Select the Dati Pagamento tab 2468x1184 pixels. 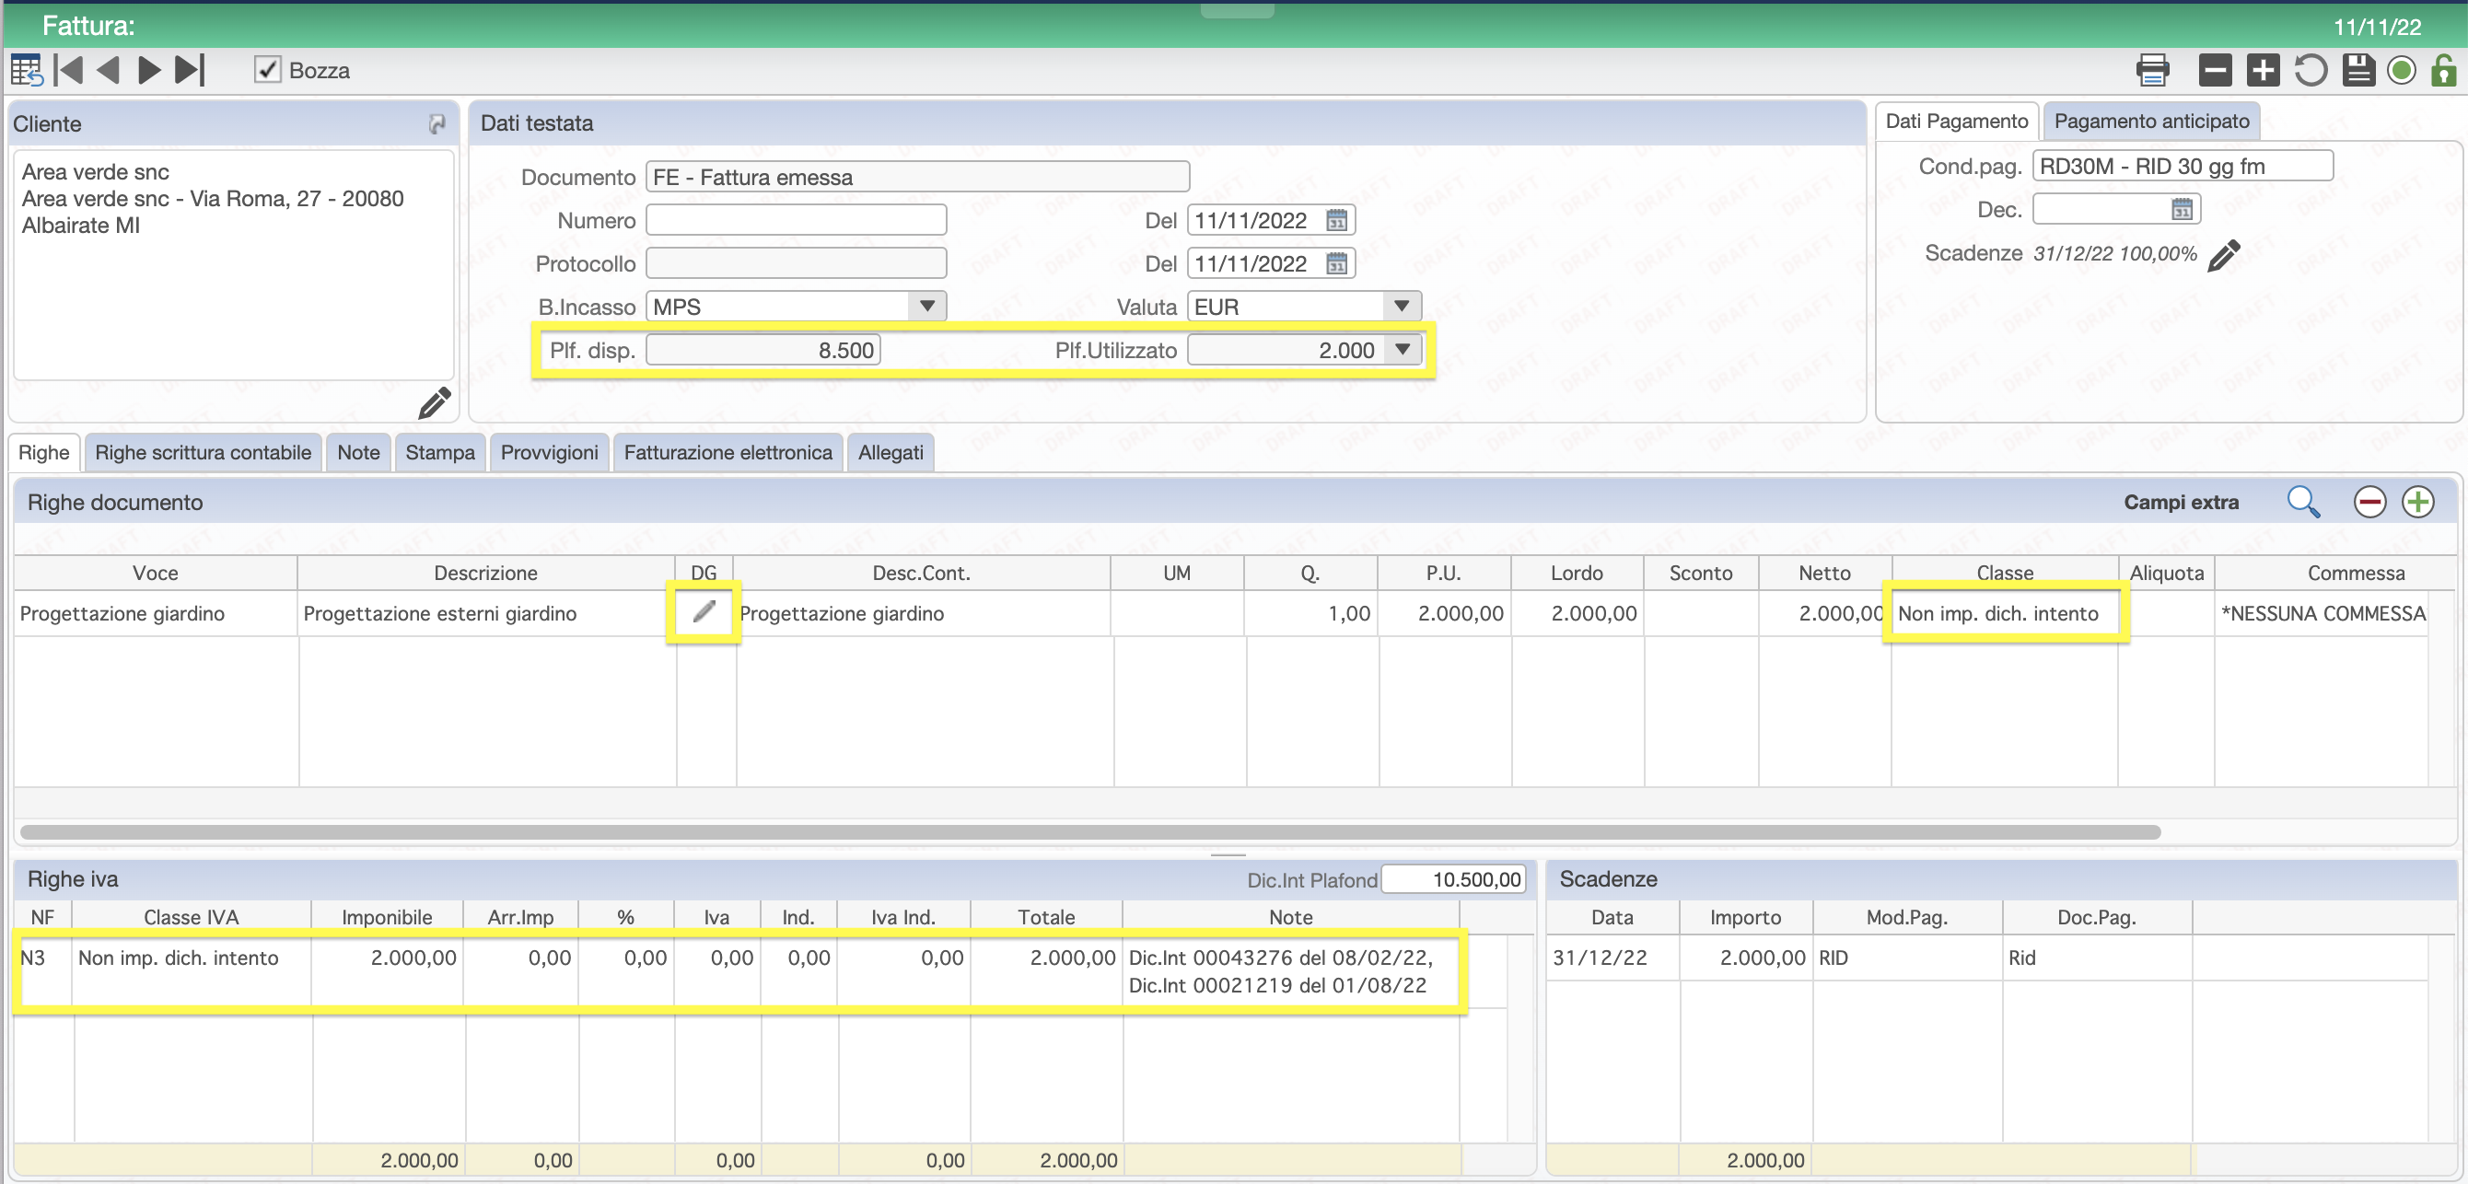click(x=1957, y=121)
